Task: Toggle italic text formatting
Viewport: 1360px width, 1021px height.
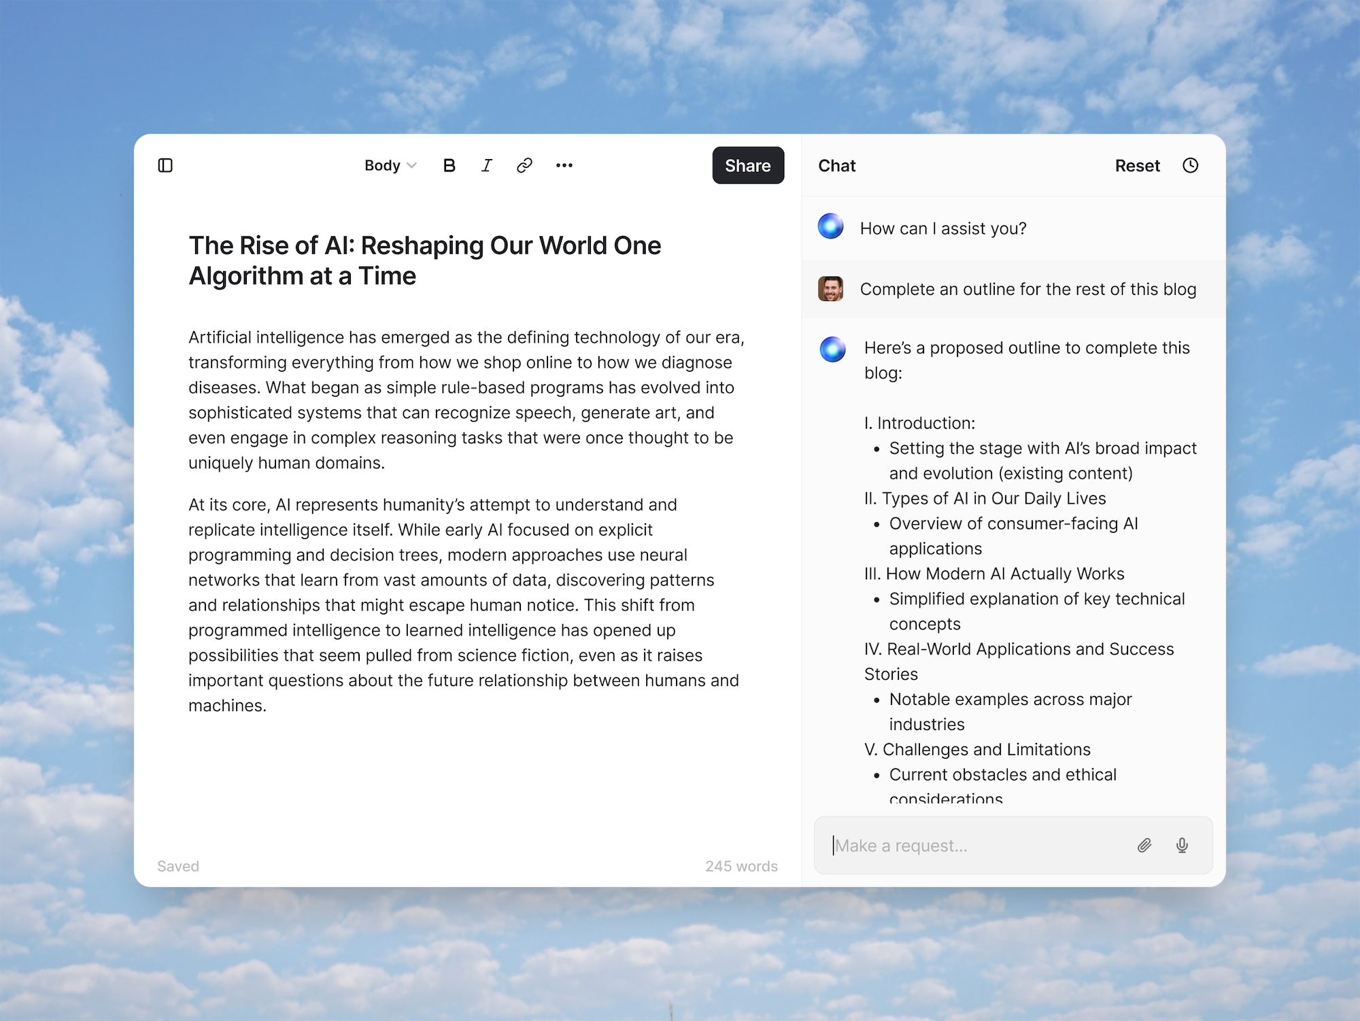Action: tap(486, 165)
